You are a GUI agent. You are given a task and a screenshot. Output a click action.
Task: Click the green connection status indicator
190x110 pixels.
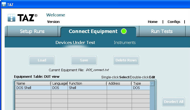click(124, 31)
